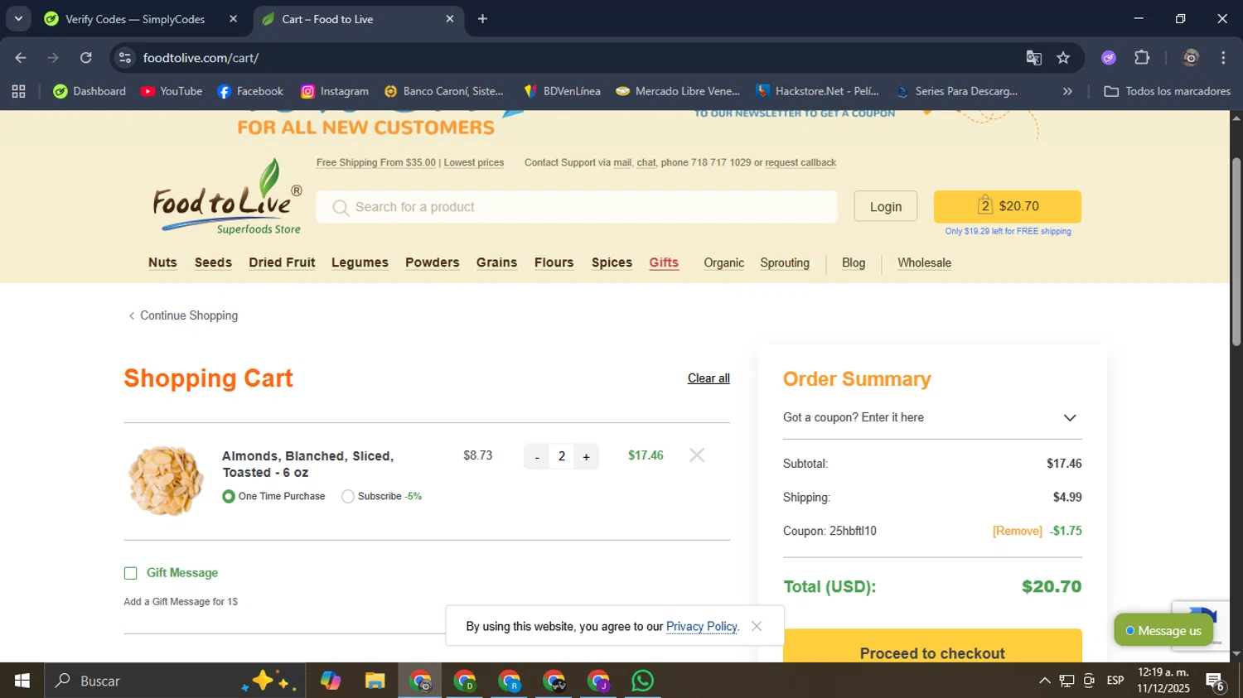The width and height of the screenshot is (1243, 698).
Task: Click the browser forward arrow
Action: pos(53,58)
